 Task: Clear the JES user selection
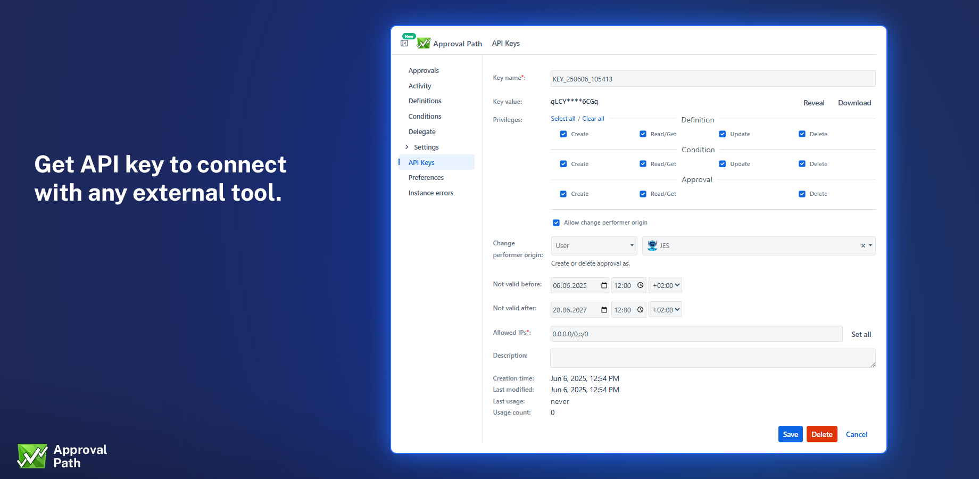click(x=862, y=246)
